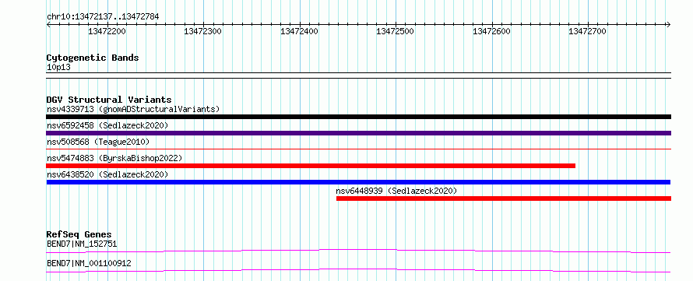693x281 pixels.
Task: Open the BEND7|NM_152751 gene label
Action: (82, 244)
